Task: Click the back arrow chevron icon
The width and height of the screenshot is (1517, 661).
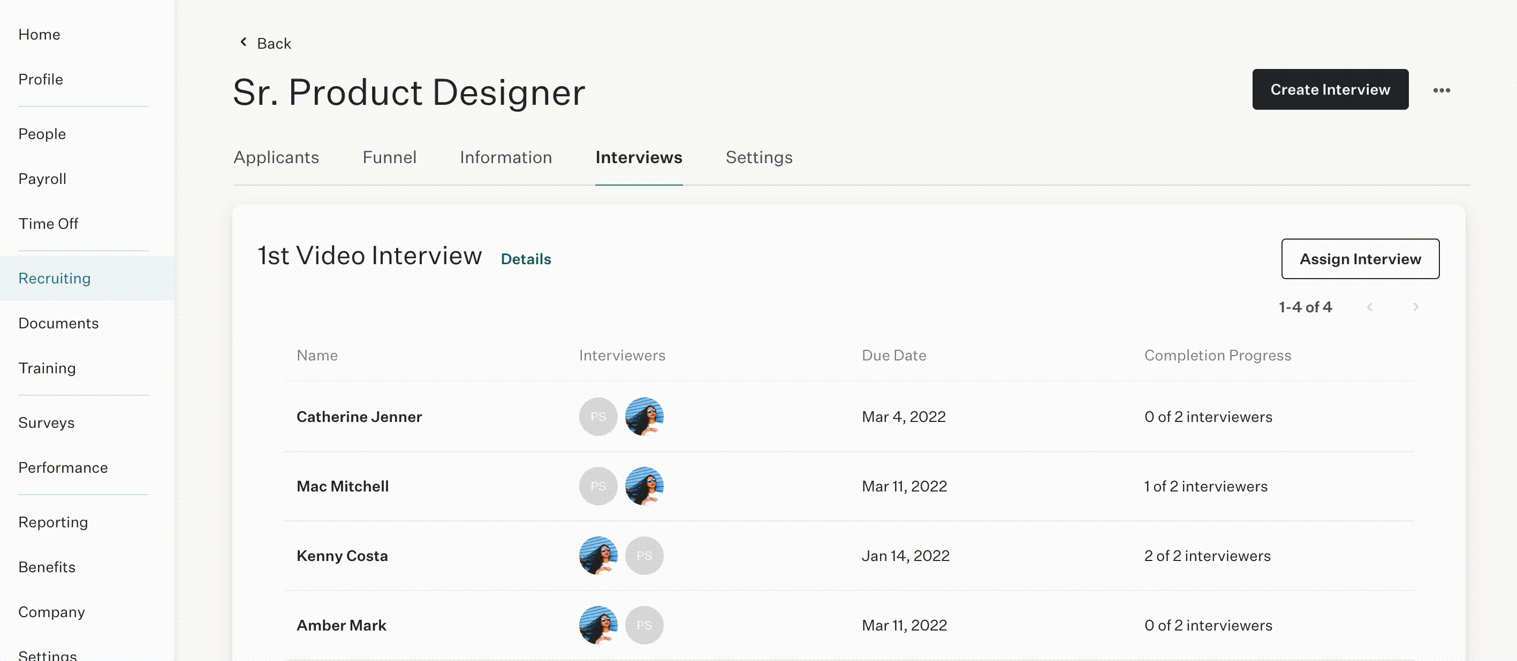Action: coord(243,42)
